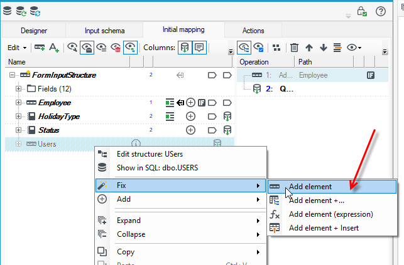404x265 pixels.
Task: Move operation up with the up arrow
Action: (309, 48)
